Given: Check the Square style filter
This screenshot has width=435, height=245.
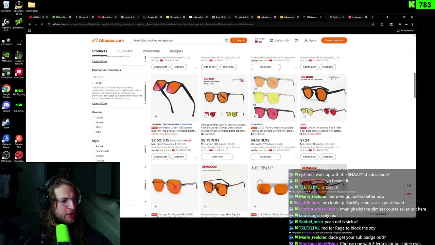Looking at the screenshot, I should 94,156.
